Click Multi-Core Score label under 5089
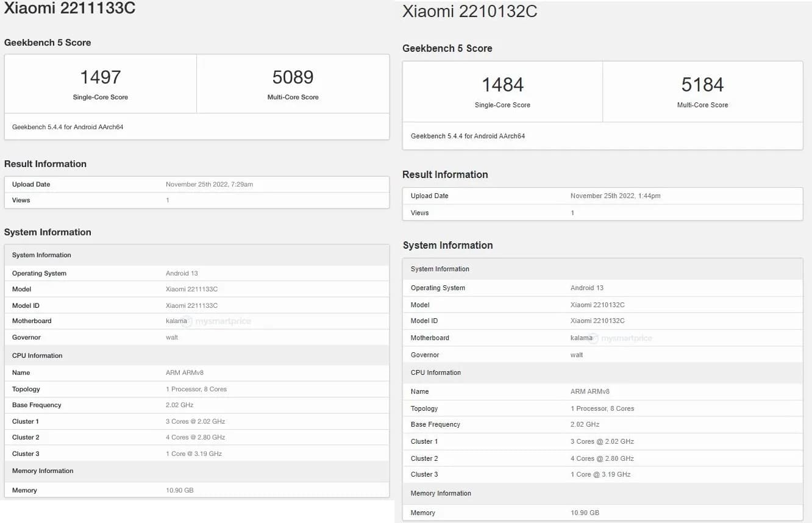 point(293,97)
